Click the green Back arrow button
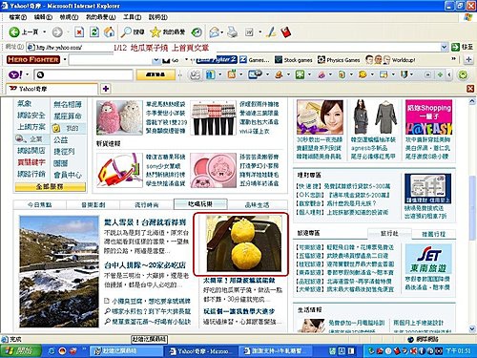 14,32
